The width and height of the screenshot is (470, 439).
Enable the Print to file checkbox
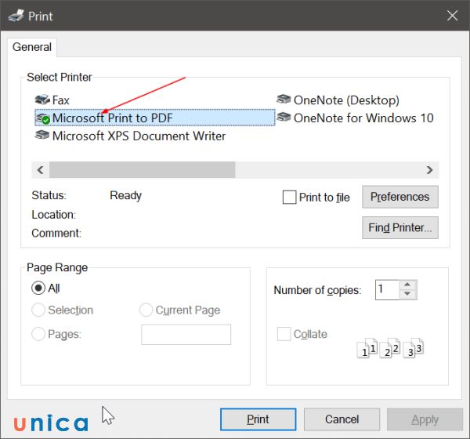click(289, 198)
